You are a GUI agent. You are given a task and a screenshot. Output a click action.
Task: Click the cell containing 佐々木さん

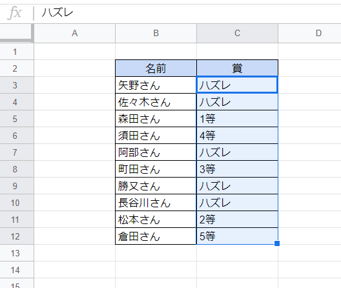[x=156, y=102]
